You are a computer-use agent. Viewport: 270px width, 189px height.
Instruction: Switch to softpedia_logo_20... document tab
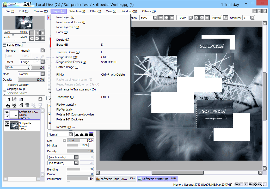click(116, 179)
